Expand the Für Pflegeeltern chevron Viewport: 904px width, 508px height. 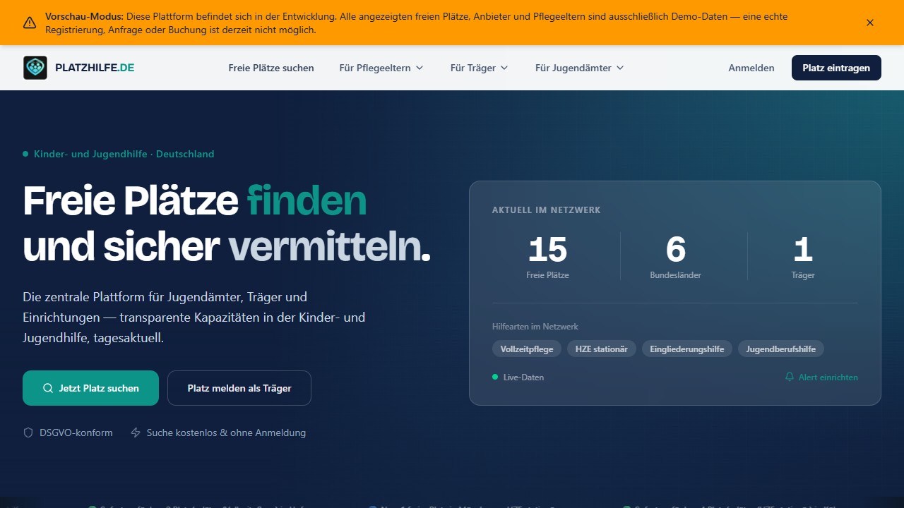coord(420,68)
